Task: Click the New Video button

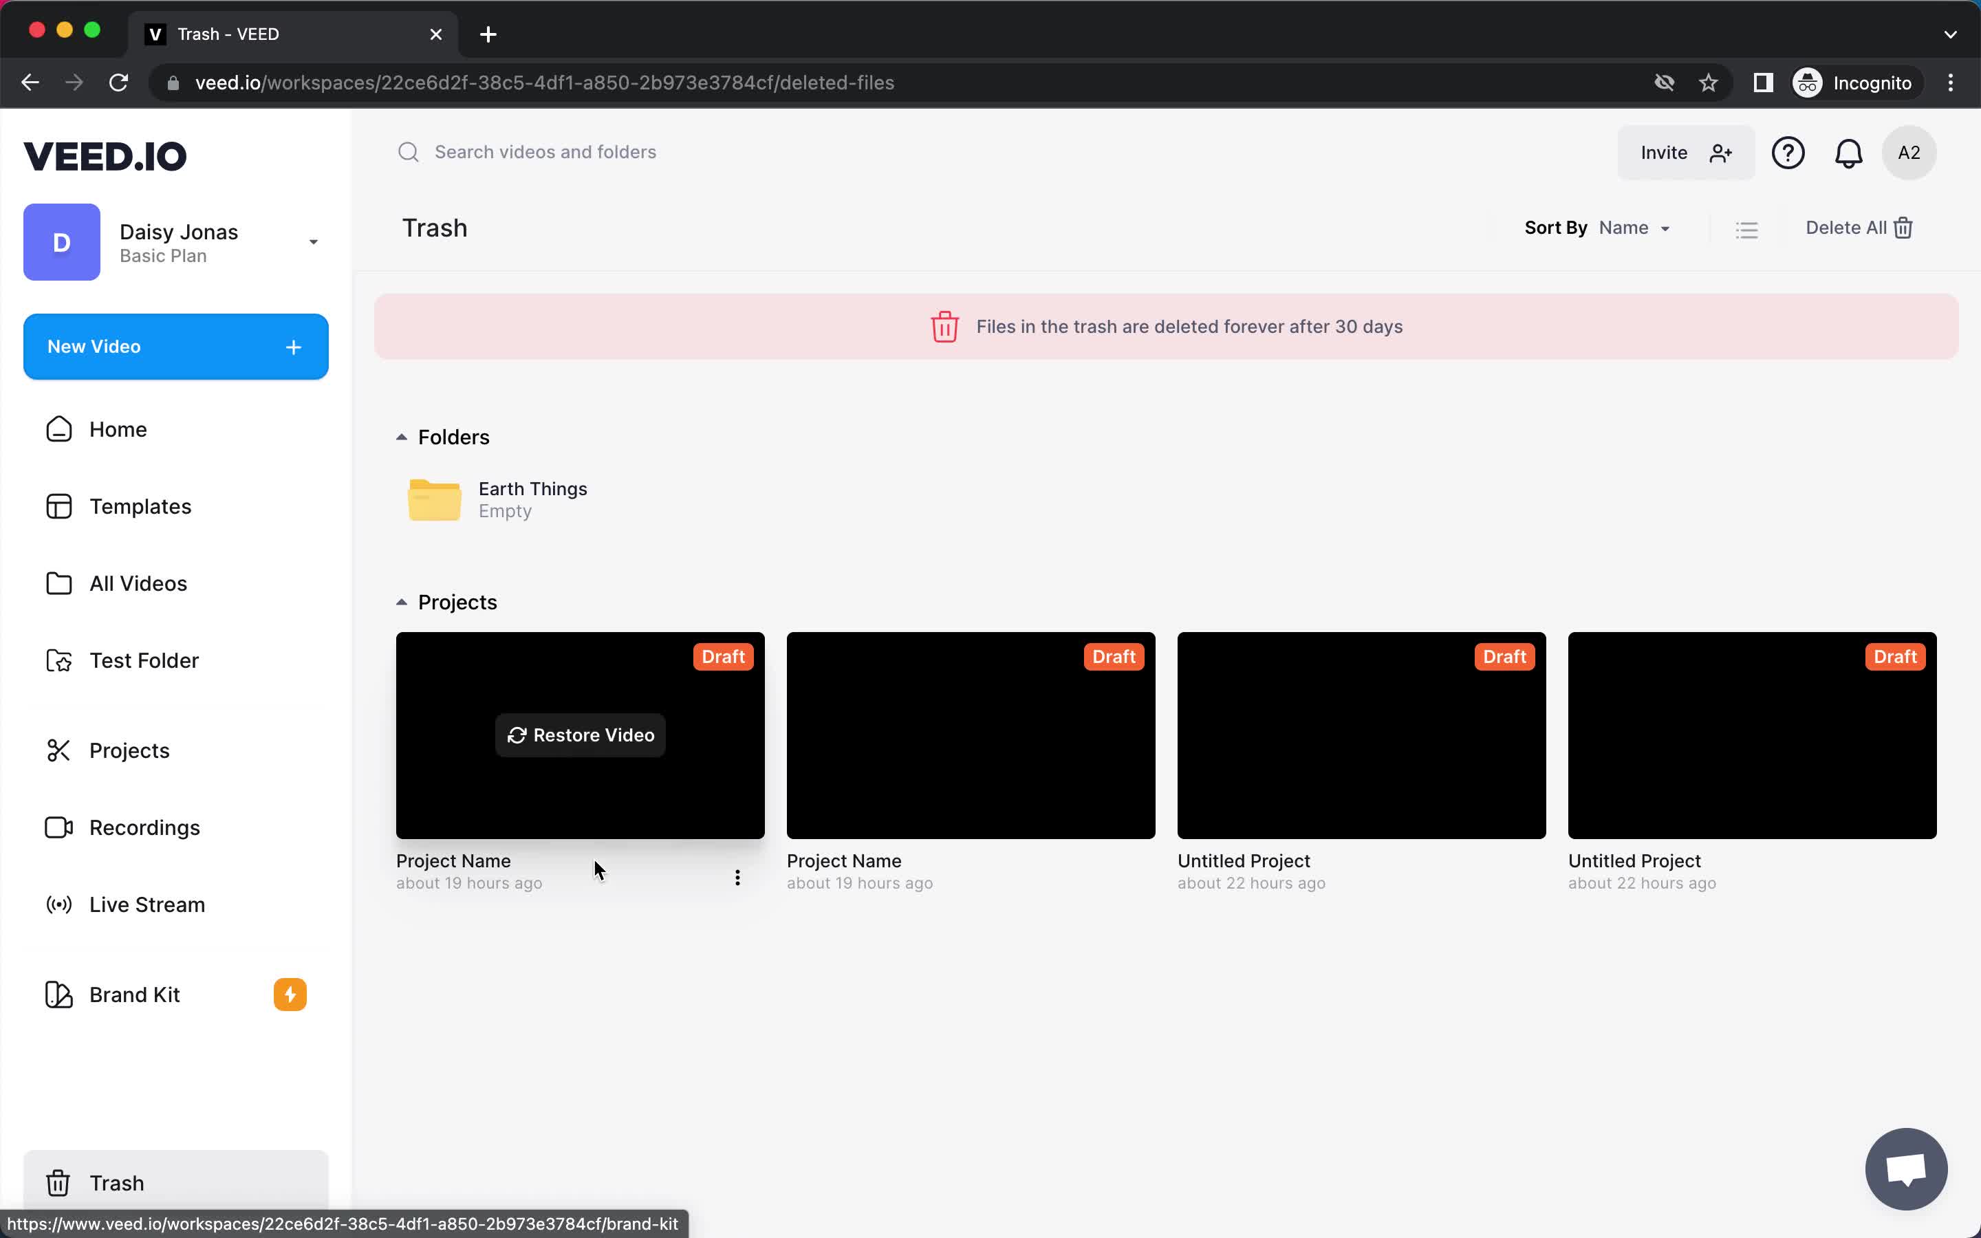Action: (x=175, y=347)
